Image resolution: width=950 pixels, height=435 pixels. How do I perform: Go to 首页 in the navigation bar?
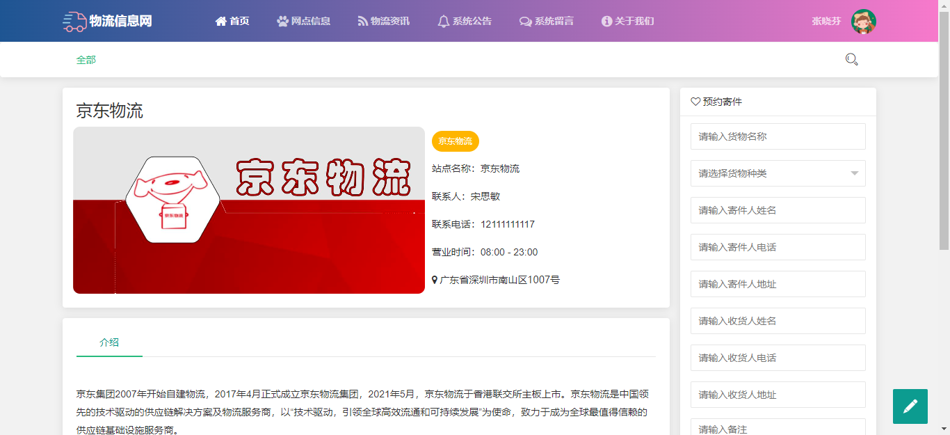239,22
